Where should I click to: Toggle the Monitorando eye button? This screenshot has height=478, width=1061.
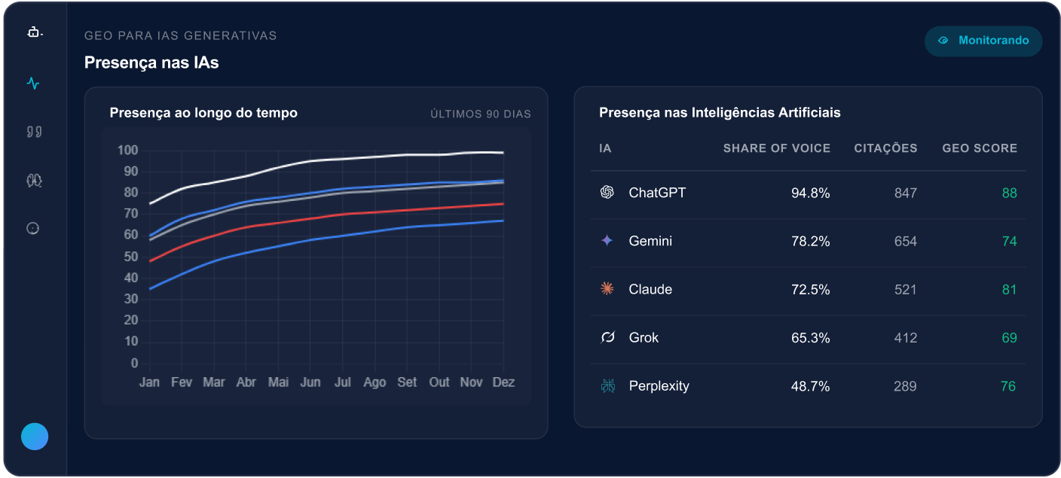[983, 41]
